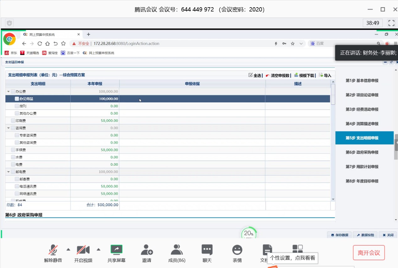Start sharing screen
This screenshot has width=398, height=268.
[116, 250]
